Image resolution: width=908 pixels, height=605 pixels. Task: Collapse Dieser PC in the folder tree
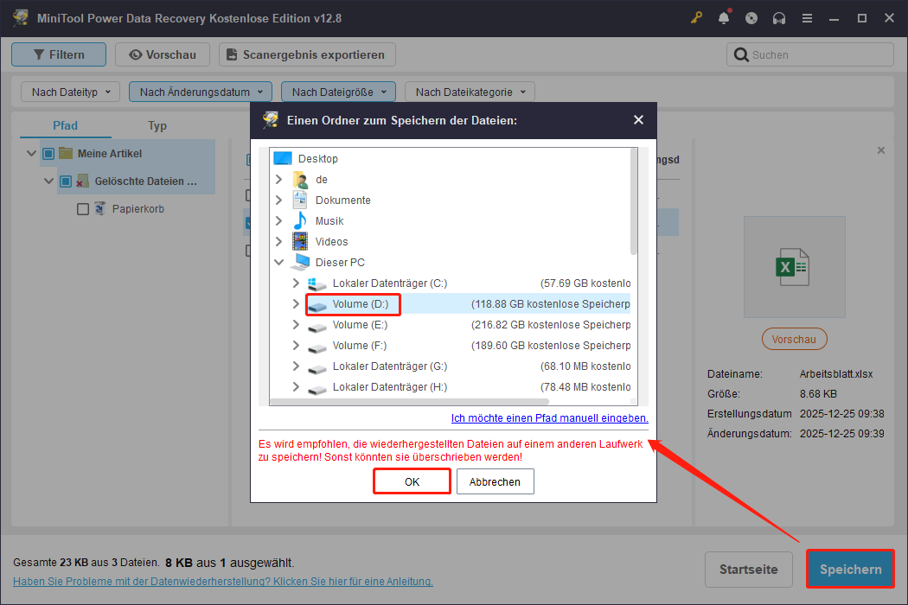tap(278, 262)
